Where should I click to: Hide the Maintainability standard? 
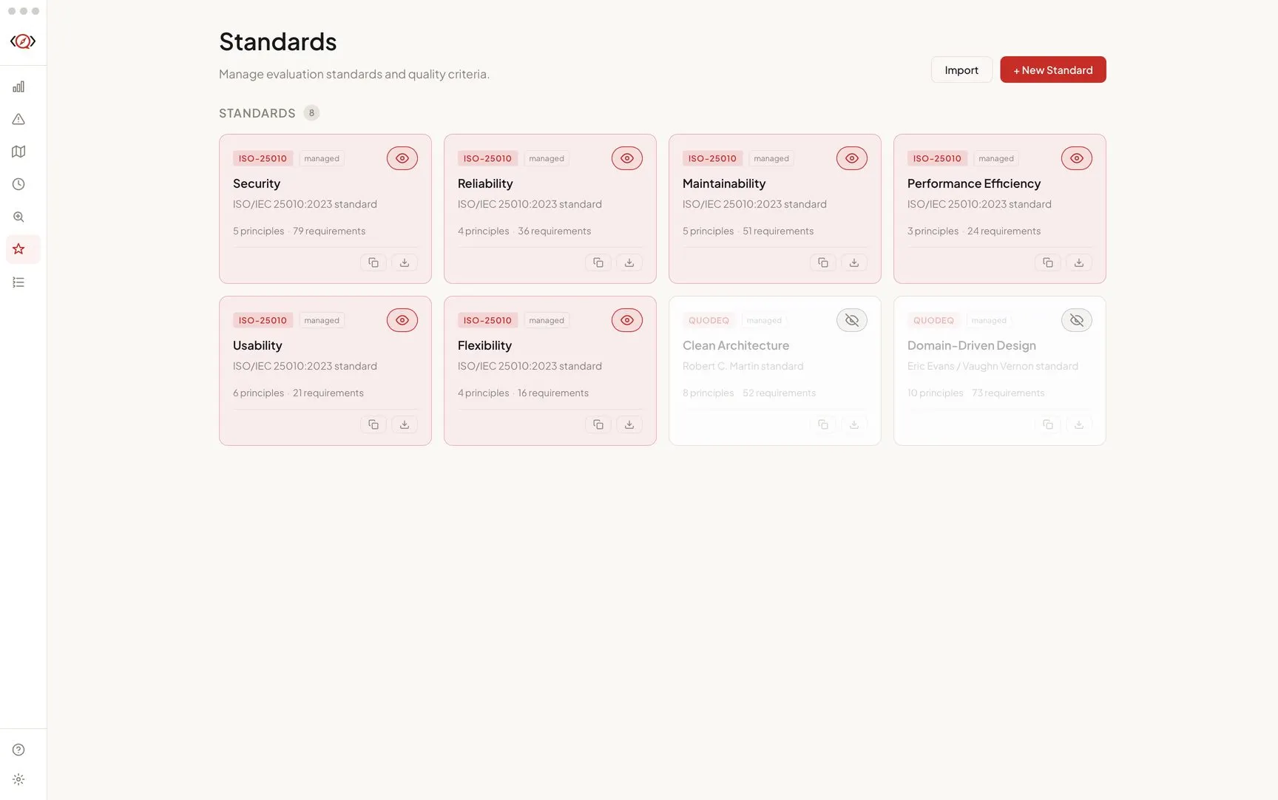tap(852, 158)
